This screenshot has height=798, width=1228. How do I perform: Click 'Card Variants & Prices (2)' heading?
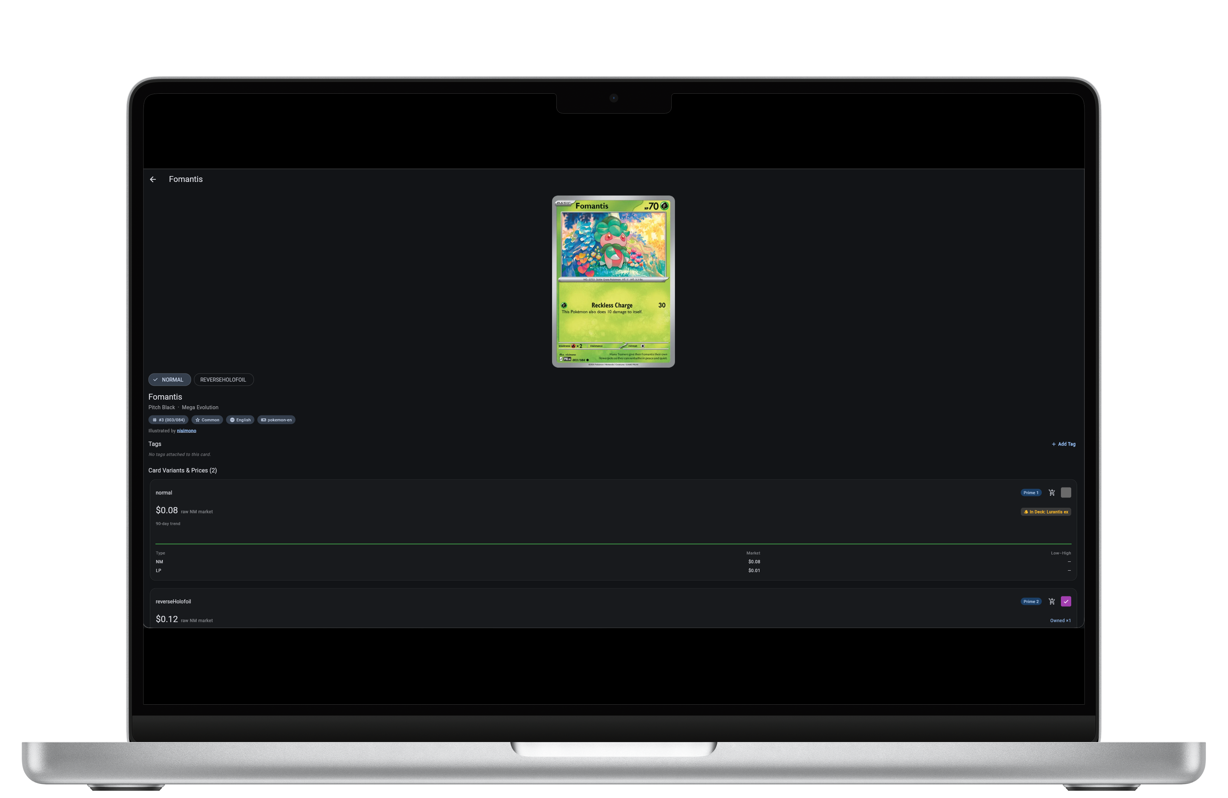tap(183, 471)
